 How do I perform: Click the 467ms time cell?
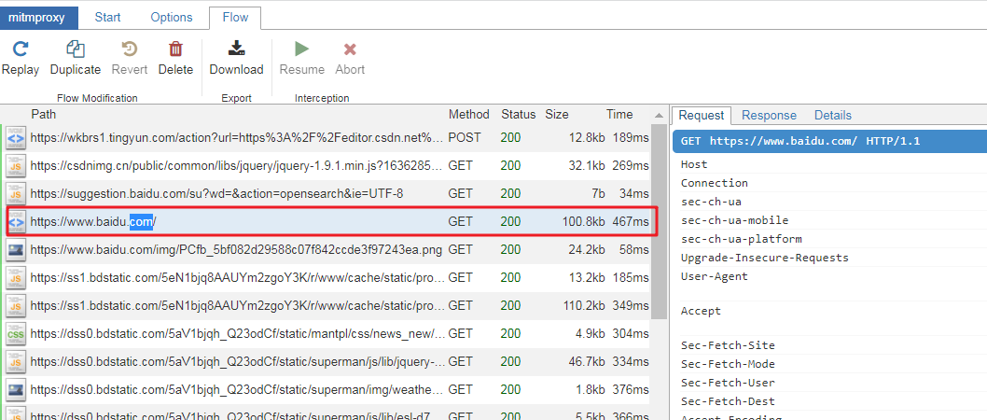point(630,221)
